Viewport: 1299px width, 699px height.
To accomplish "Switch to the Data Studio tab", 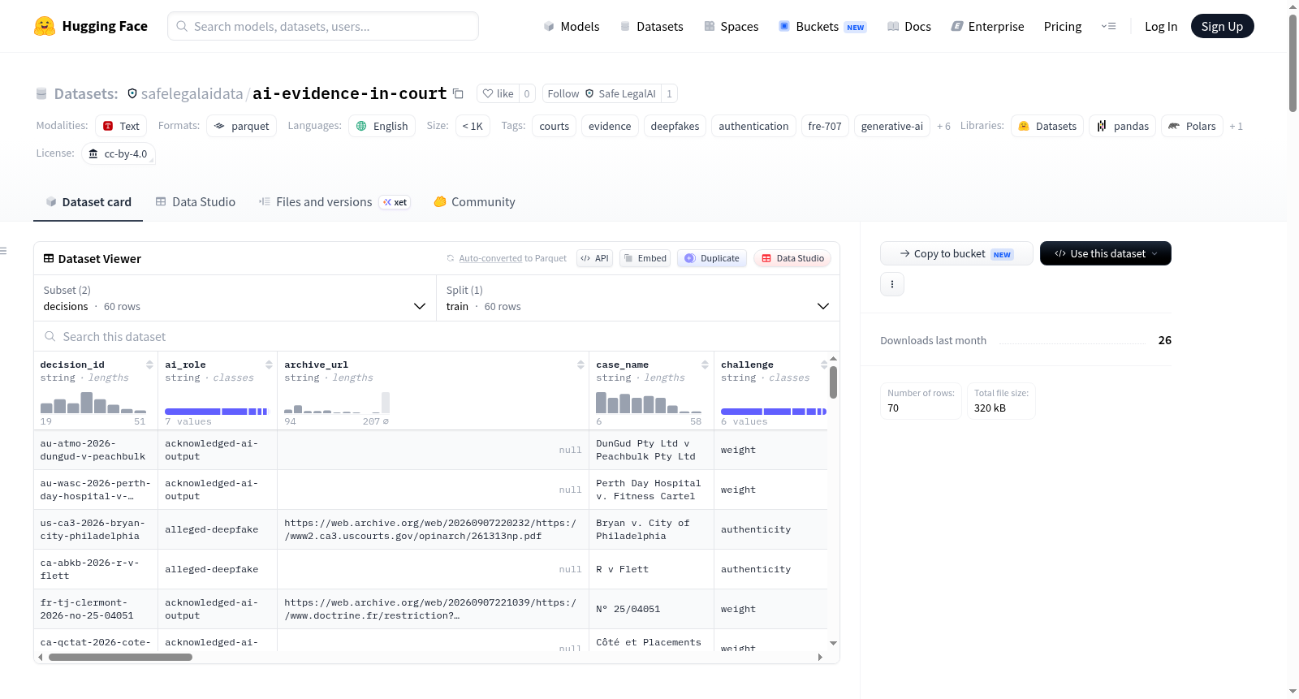I will (196, 201).
